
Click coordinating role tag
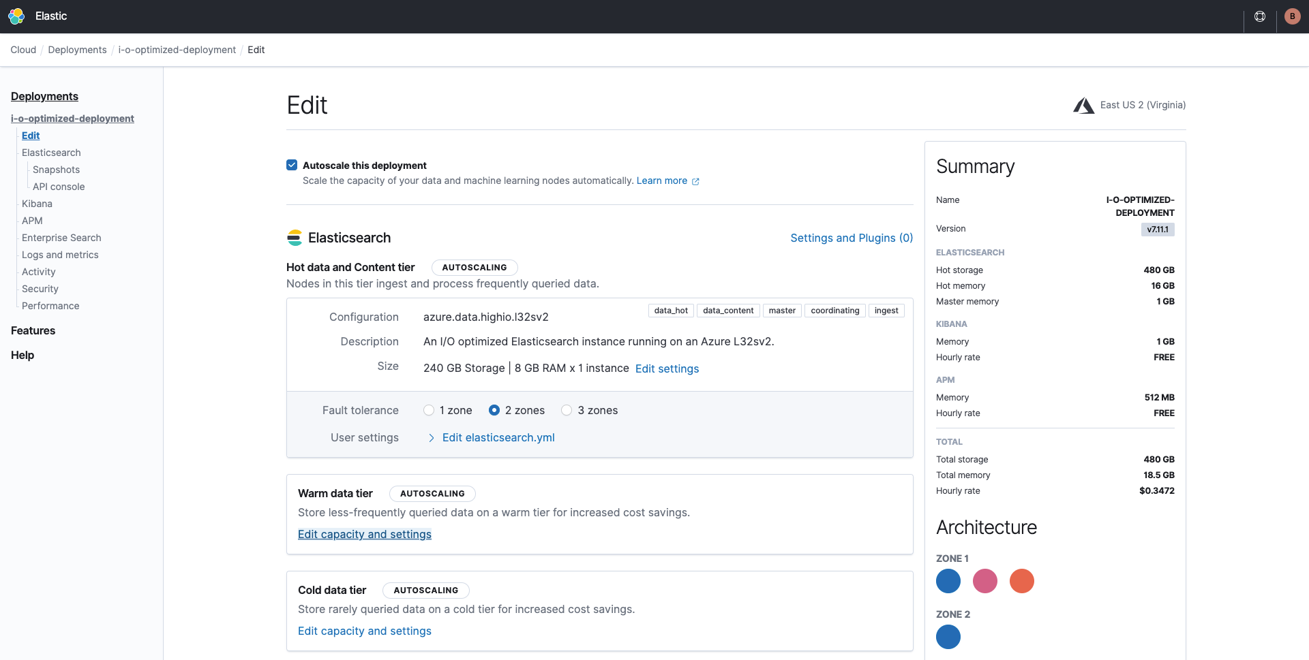pos(835,311)
